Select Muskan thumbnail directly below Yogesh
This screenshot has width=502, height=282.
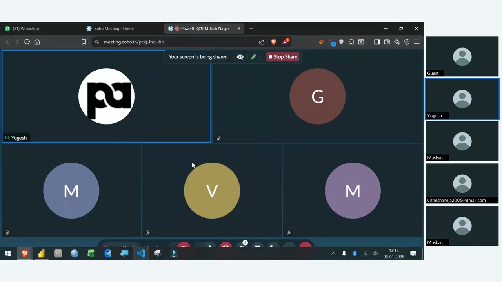tap(462, 141)
